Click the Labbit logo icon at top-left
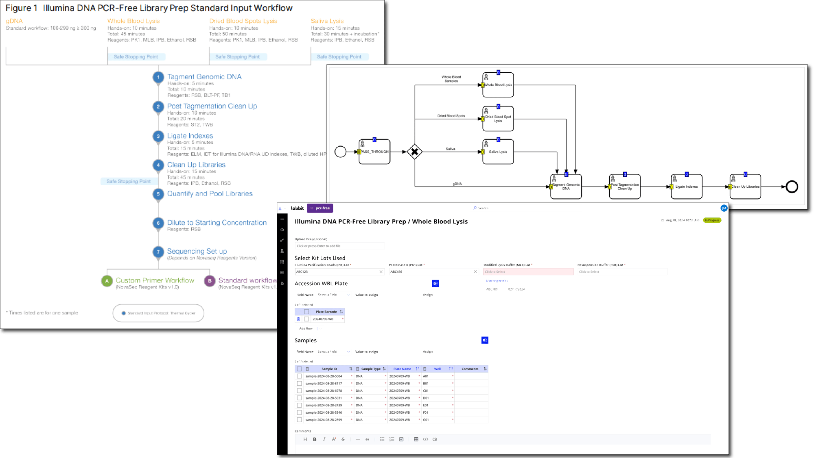 [280, 208]
